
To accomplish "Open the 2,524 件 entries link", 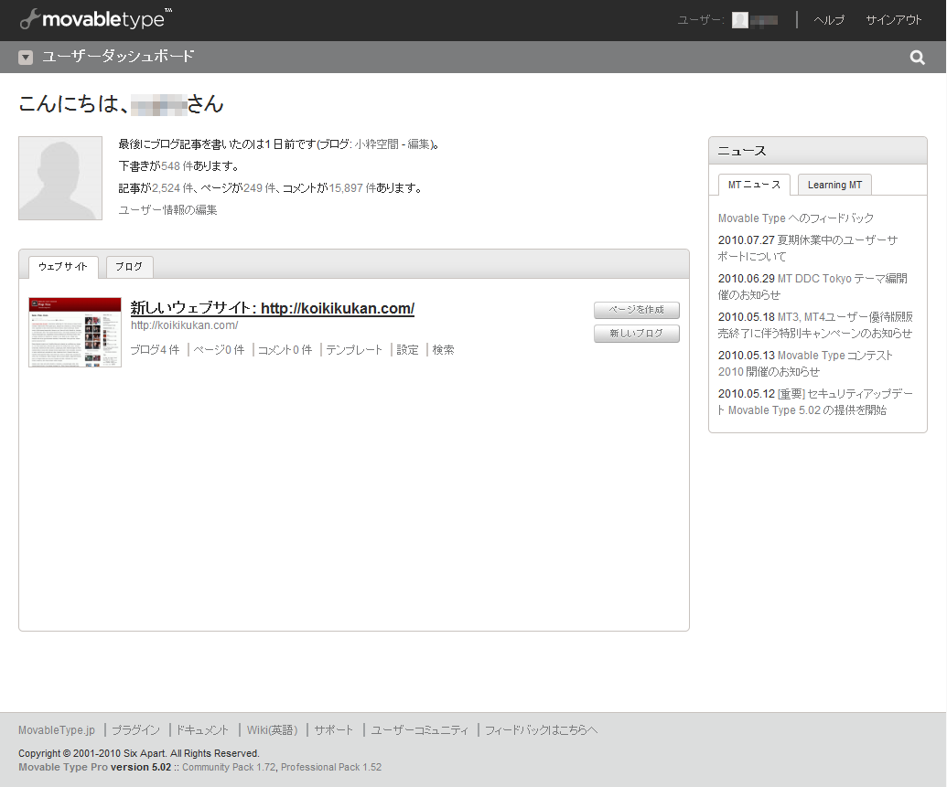I will click(x=172, y=187).
